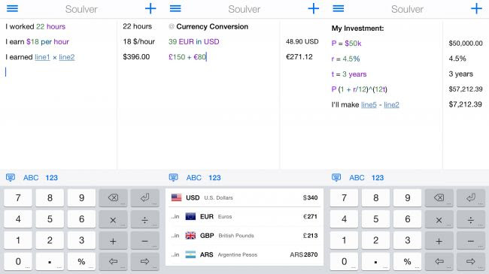This screenshot has height=274, width=489.
Task: Tap number 7 on right keypad
Action: (x=344, y=197)
